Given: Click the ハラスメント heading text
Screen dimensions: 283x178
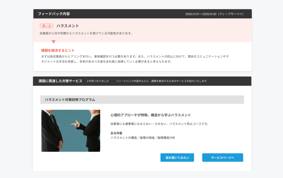Looking at the screenshot, I should 68,26.
